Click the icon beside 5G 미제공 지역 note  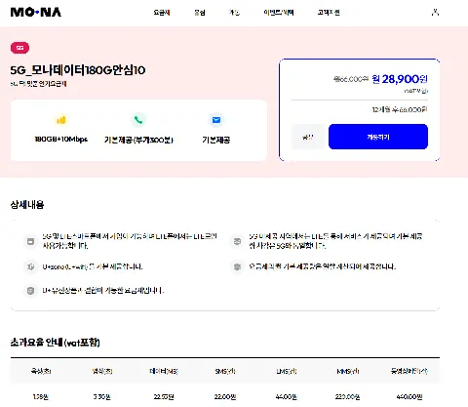coord(237,241)
